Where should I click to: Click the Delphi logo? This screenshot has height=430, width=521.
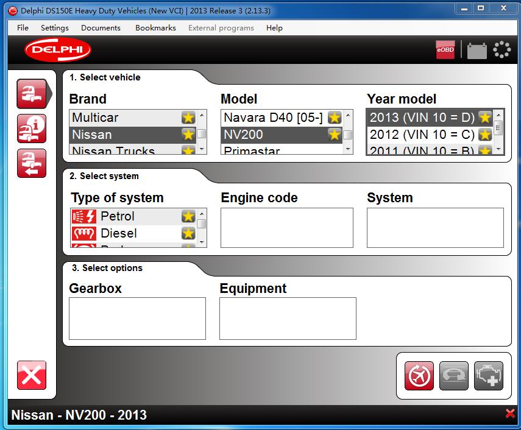58,50
